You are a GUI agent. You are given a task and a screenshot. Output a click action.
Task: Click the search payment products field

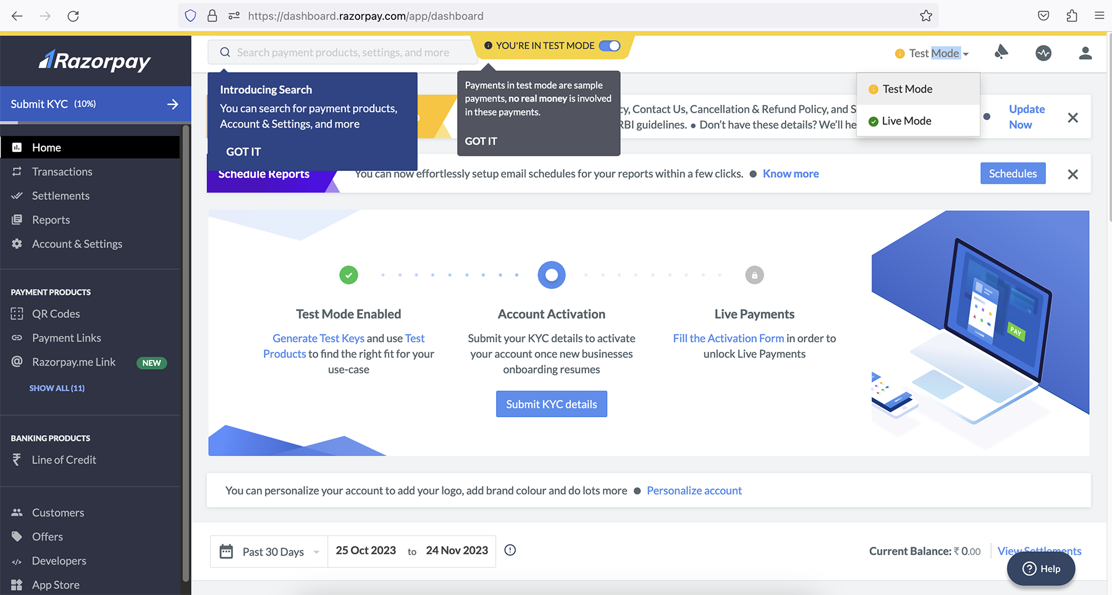(x=343, y=52)
